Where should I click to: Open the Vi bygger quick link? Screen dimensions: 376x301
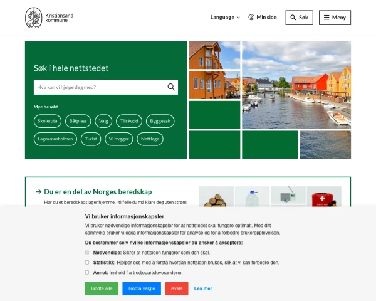coord(118,139)
